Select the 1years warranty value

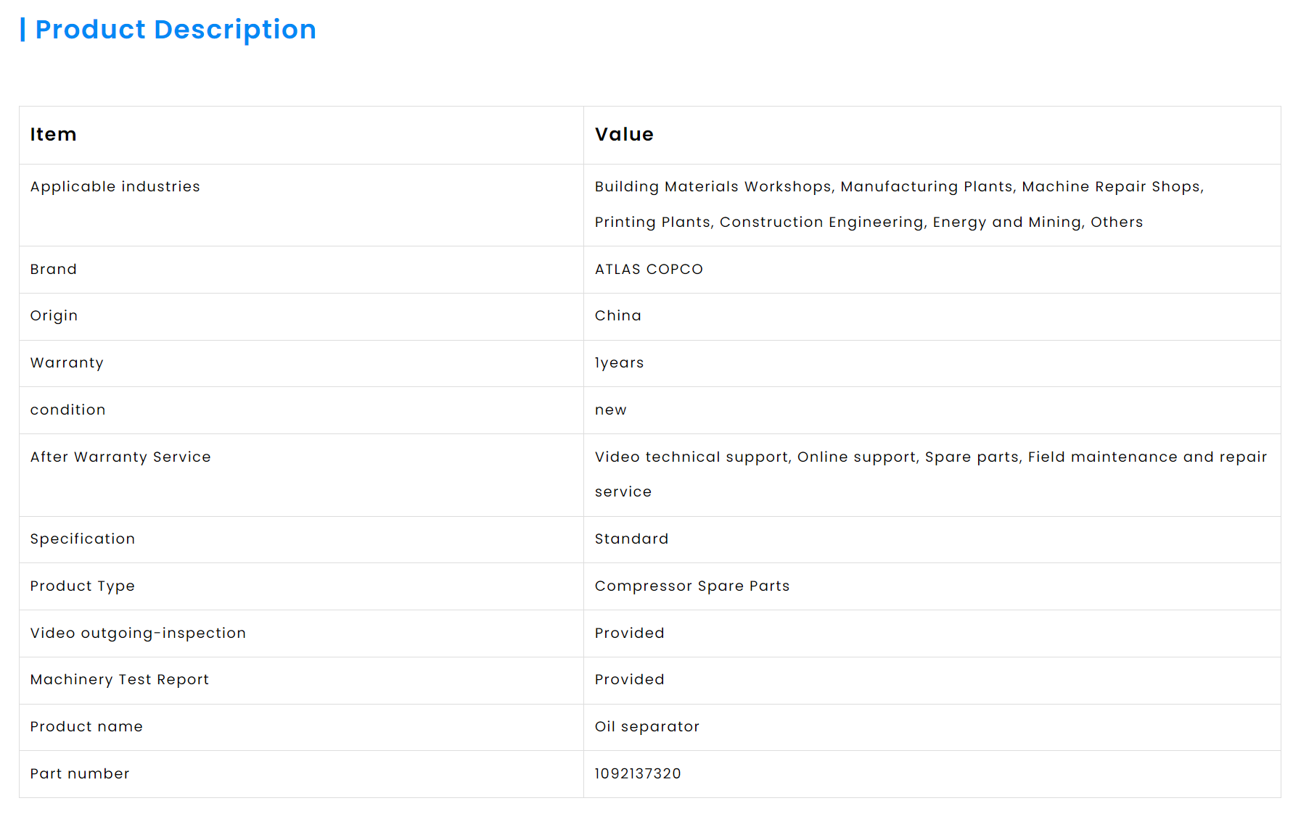point(619,363)
